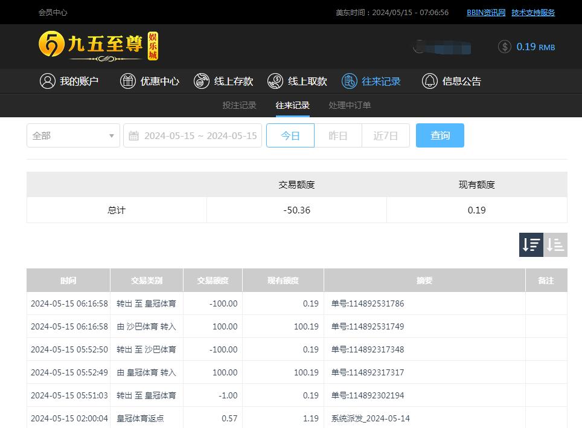Viewport: 582px width, 428px height.
Task: Open 我的账户 account icon
Action: (x=48, y=81)
